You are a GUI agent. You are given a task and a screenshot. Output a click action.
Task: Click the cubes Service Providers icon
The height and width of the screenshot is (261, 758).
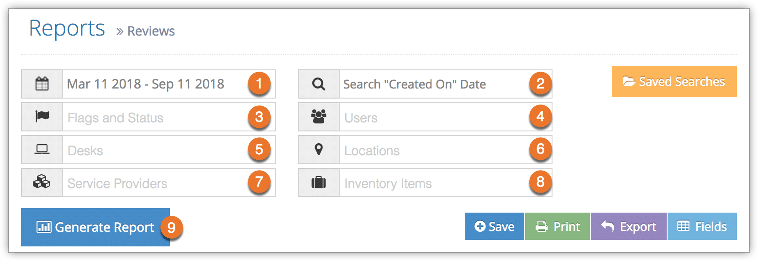(42, 183)
